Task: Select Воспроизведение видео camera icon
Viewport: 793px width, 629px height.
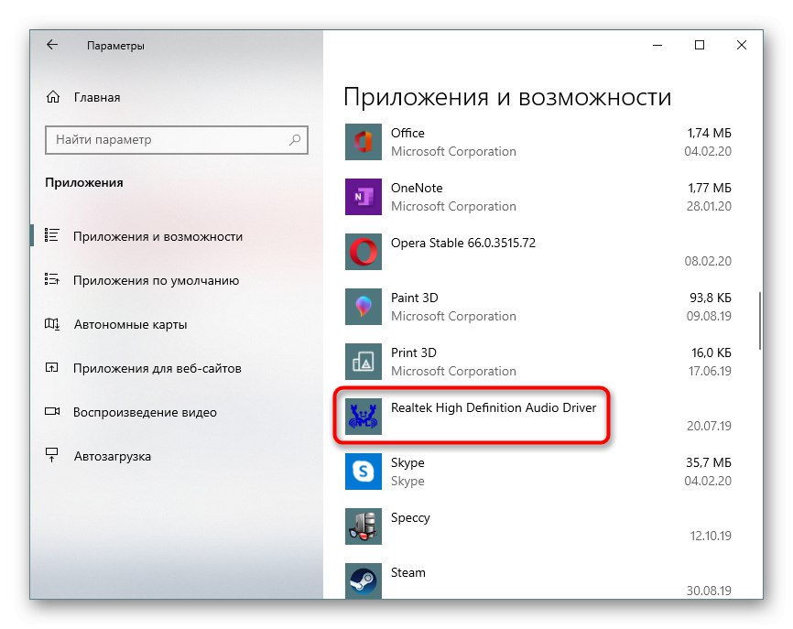Action: point(52,412)
